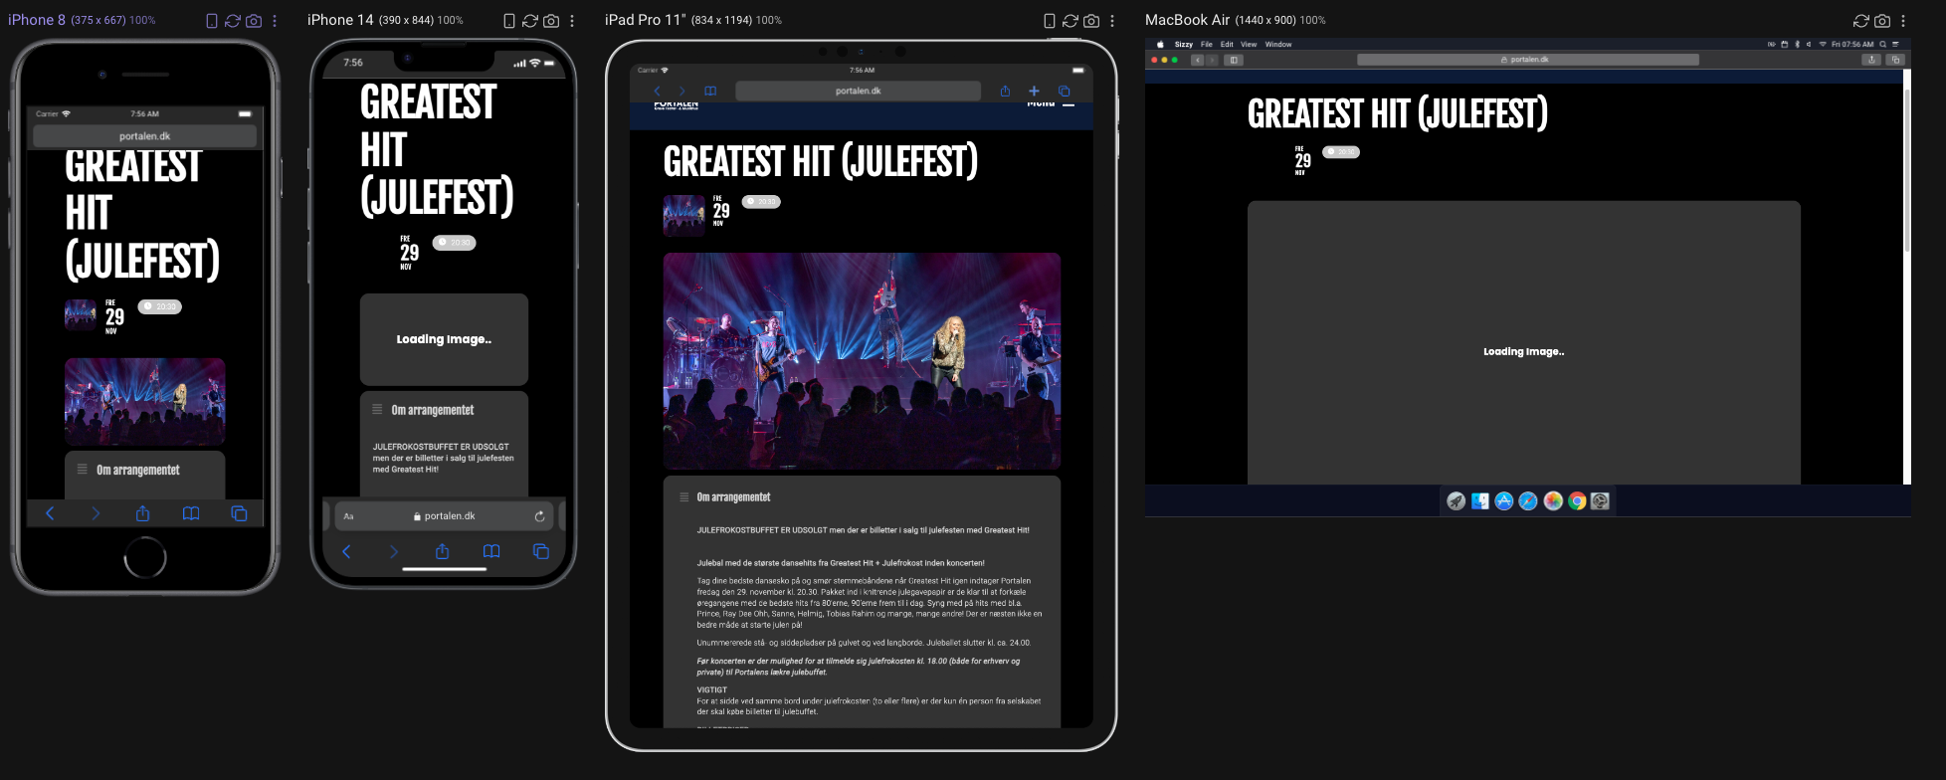Viewport: 1946px width, 780px height.
Task: Reload the iPhone 8 device page
Action: click(233, 21)
